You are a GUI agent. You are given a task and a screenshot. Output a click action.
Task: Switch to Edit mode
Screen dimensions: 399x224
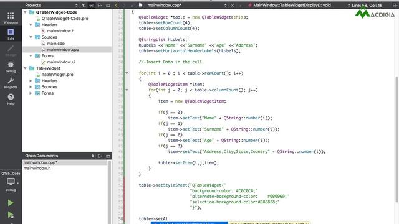click(x=11, y=34)
